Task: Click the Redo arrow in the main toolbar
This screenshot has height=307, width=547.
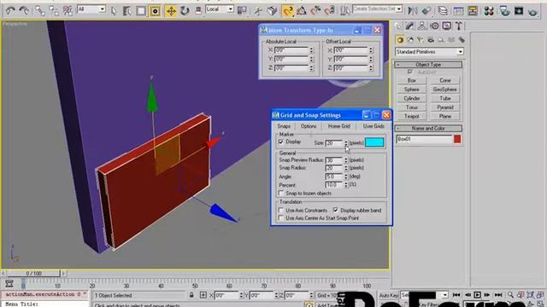Action: coord(24,11)
